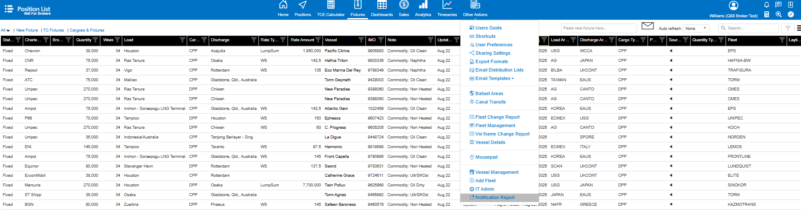Viewport: 801px width, 210px height.
Task: Click into the Search box
Action: (750, 28)
